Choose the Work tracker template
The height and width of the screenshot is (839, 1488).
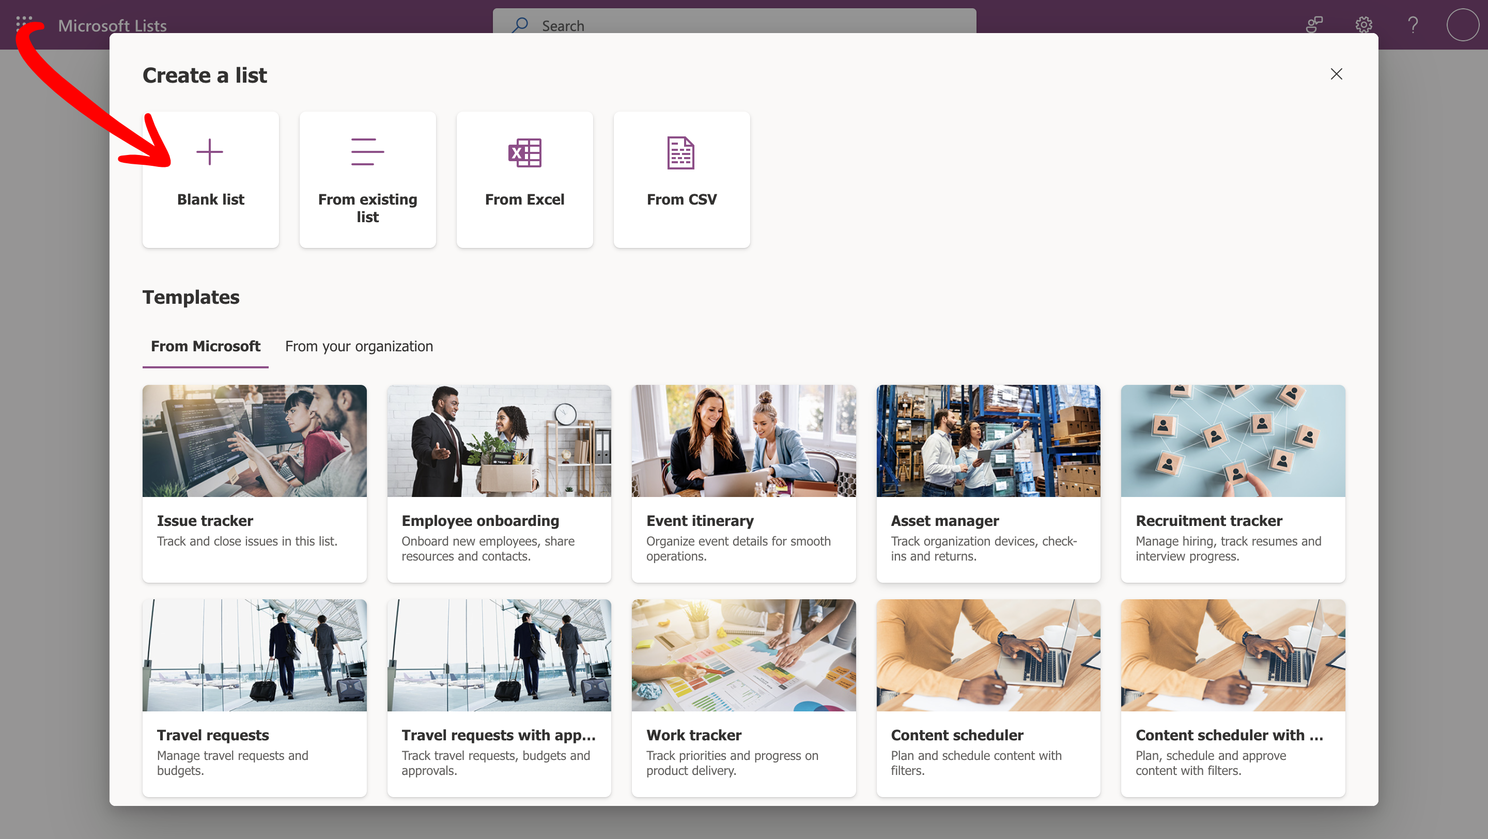pos(743,697)
